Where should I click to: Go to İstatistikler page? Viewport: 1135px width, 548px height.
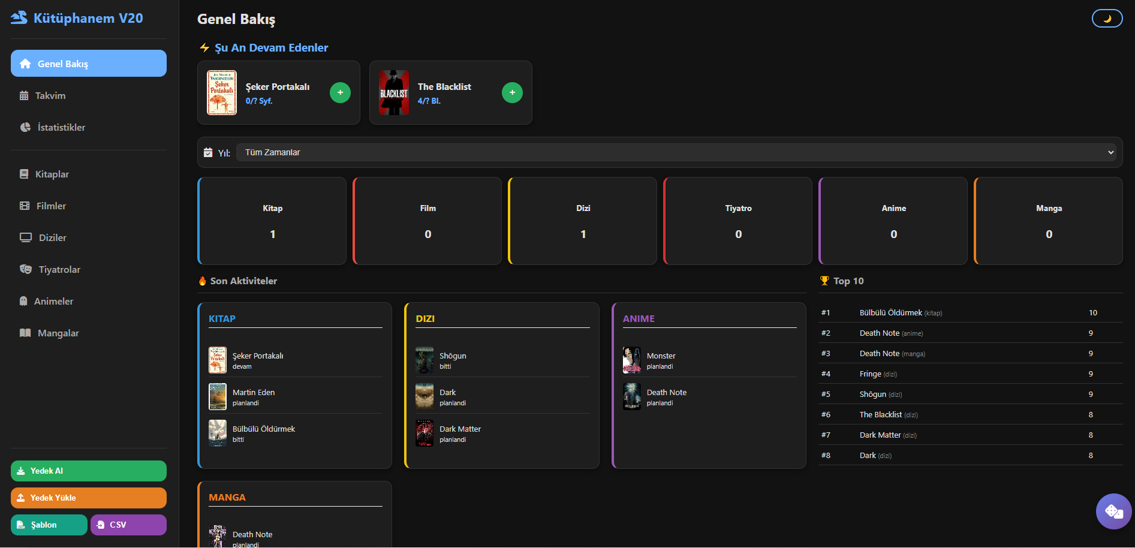pos(61,127)
